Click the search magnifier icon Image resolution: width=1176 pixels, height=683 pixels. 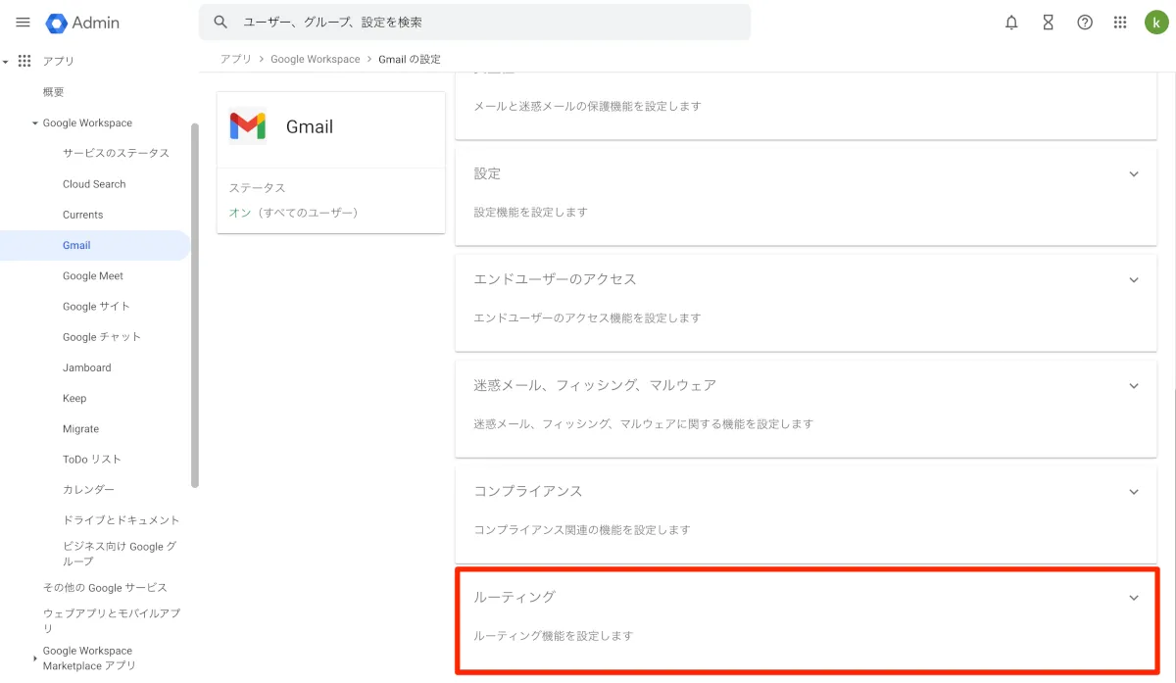pyautogui.click(x=220, y=22)
